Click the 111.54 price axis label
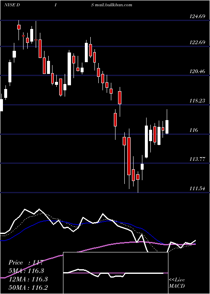The width and height of the screenshot is (210, 294). pos(197,189)
